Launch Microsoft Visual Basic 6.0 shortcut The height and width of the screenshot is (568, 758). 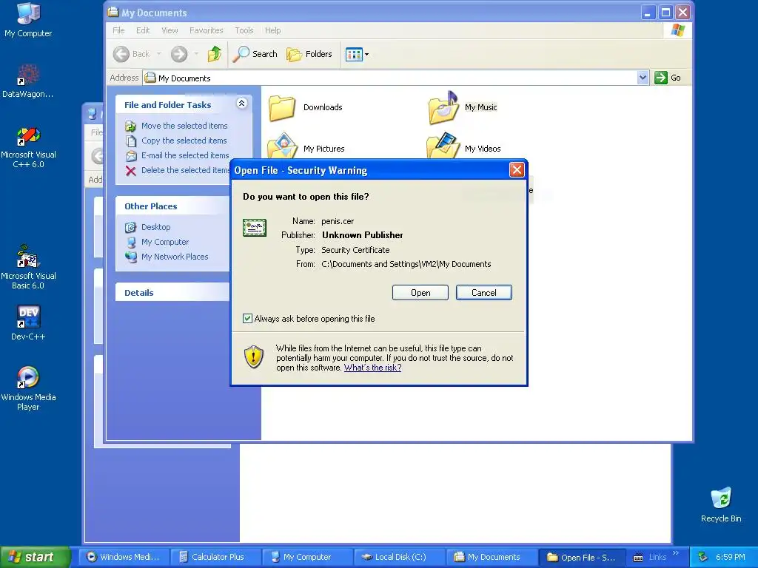(x=28, y=267)
